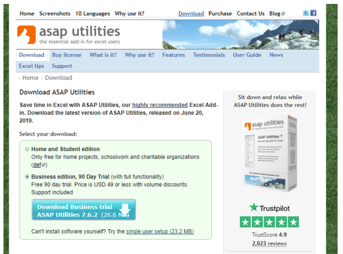Open the Buy license tab
Screen dimensions: 343x254
pyautogui.click(x=67, y=55)
